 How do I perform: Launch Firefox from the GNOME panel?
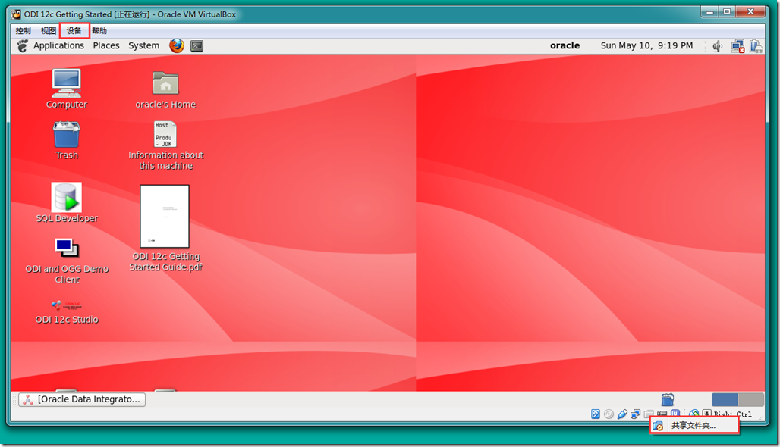tap(177, 45)
